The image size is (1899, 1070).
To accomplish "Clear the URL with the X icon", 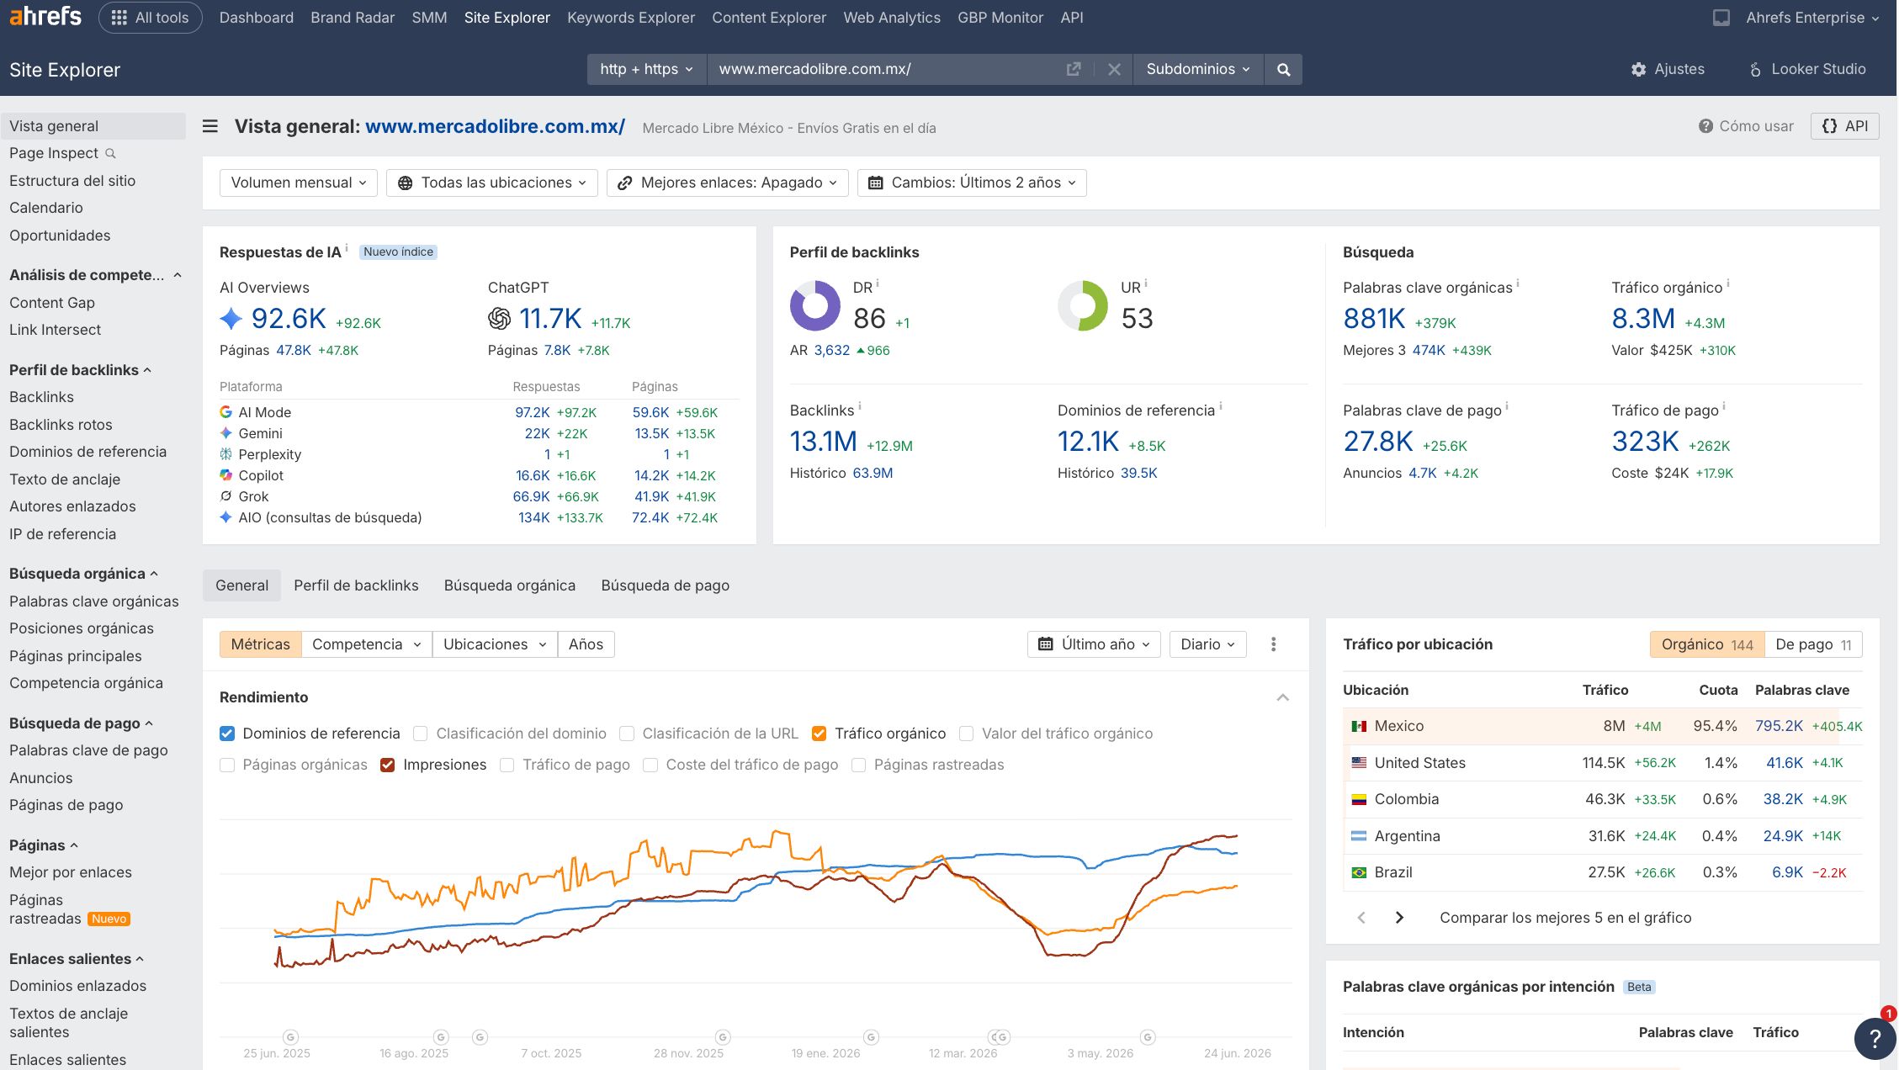I will click(1114, 70).
